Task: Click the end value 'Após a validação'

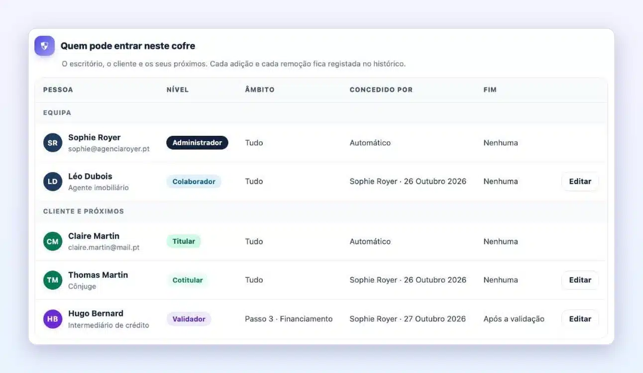Action: 514,319
